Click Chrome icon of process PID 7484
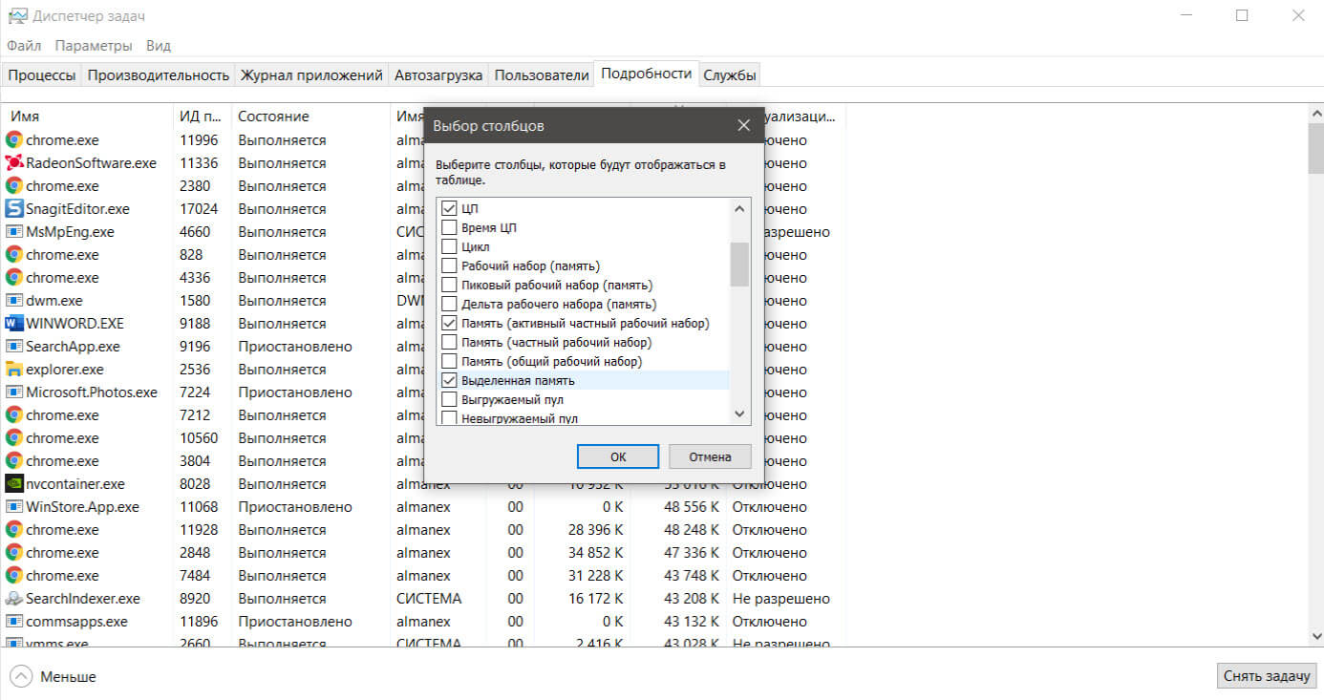Image resolution: width=1324 pixels, height=700 pixels. tap(14, 576)
